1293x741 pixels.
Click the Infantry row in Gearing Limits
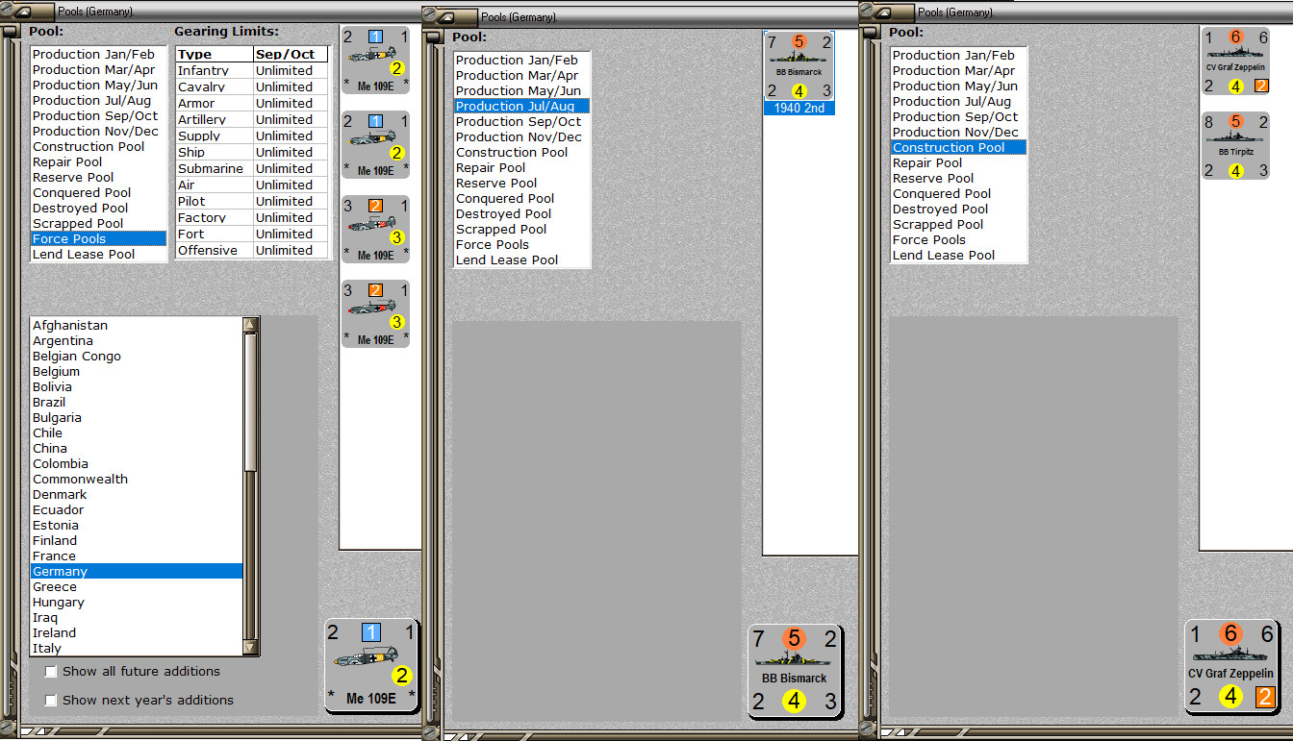(x=252, y=71)
